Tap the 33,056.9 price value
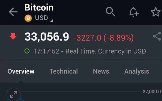162x101 pixels. coord(47,37)
